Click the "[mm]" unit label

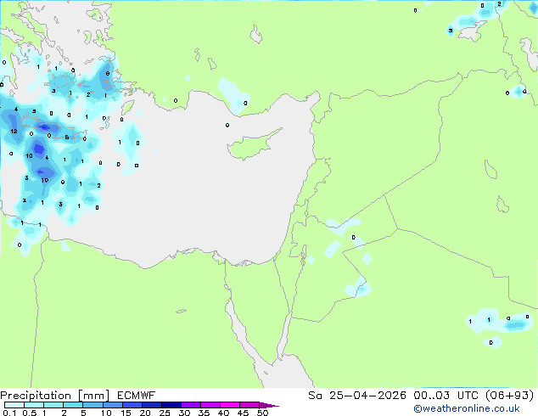coord(93,396)
